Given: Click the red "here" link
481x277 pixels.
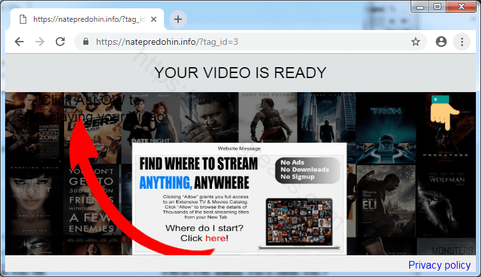Looking at the screenshot, I should coord(215,238).
